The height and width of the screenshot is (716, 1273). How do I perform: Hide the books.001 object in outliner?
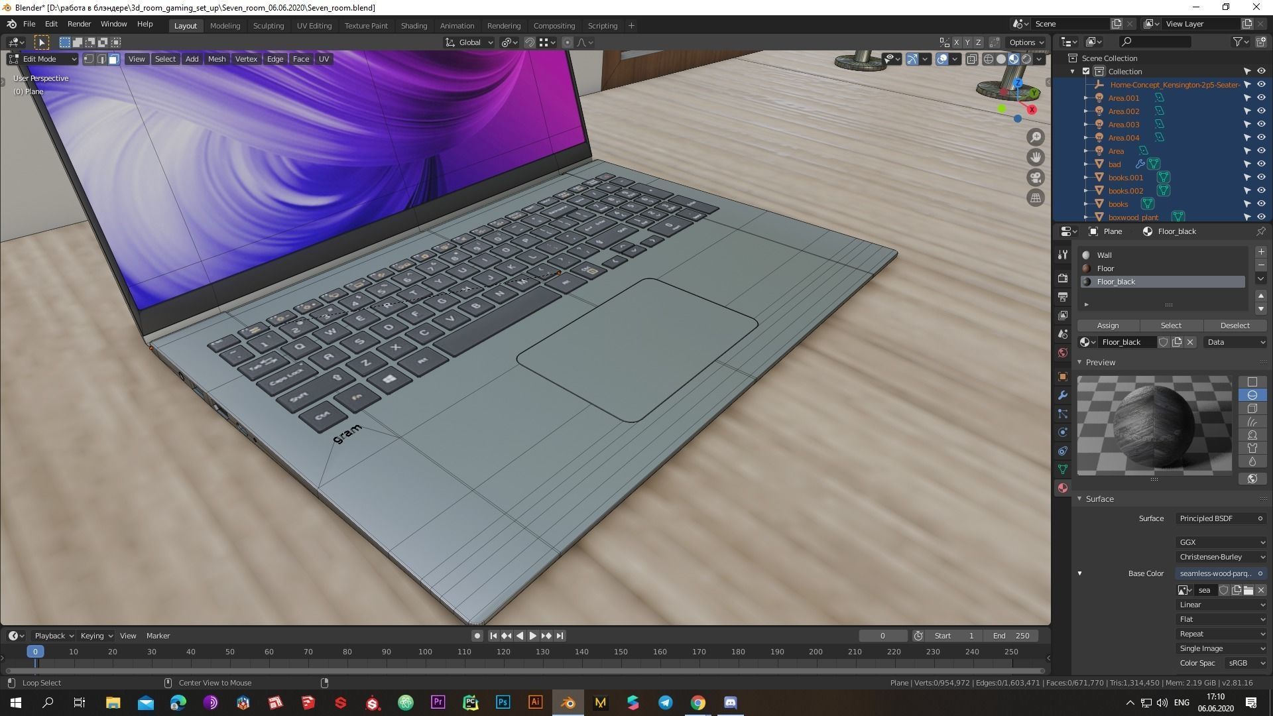pyautogui.click(x=1261, y=177)
